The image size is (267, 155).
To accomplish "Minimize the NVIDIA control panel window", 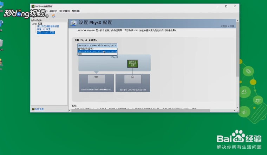I will coord(217,6).
